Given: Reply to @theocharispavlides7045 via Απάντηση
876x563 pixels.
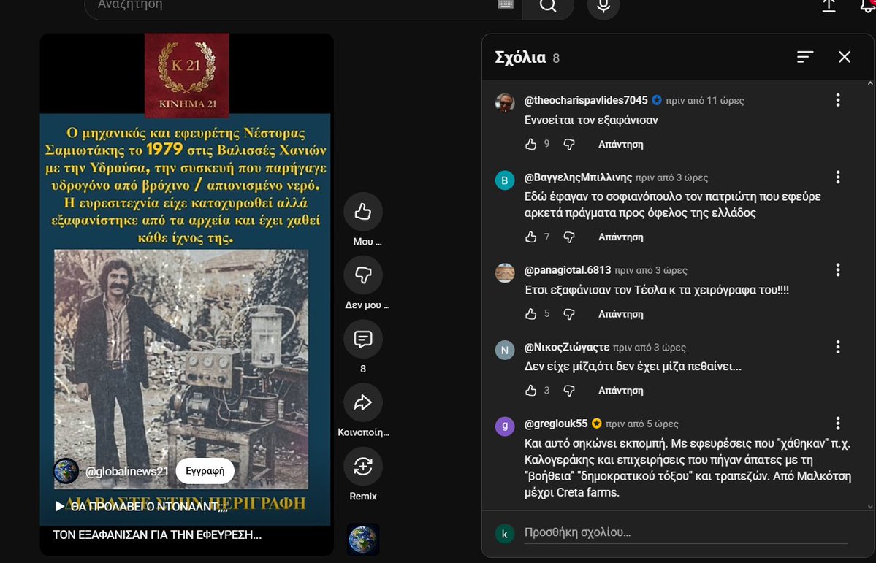Looking at the screenshot, I should coord(621,144).
